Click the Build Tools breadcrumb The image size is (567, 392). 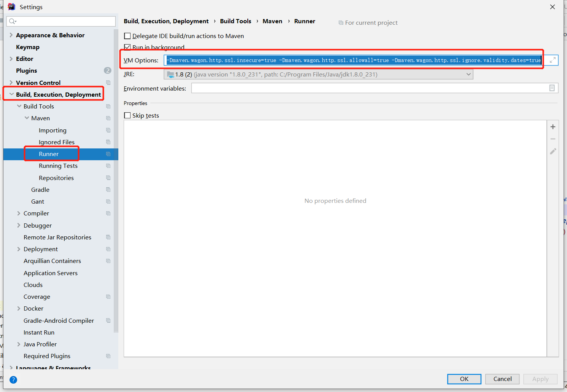click(235, 21)
